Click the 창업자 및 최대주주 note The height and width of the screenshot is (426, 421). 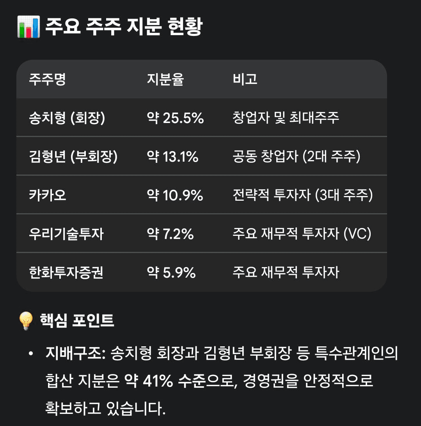pyautogui.click(x=286, y=118)
